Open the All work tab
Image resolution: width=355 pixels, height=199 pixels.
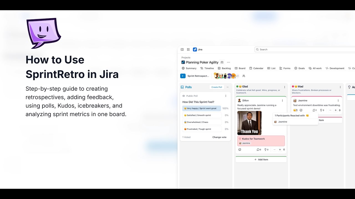(x=315, y=68)
